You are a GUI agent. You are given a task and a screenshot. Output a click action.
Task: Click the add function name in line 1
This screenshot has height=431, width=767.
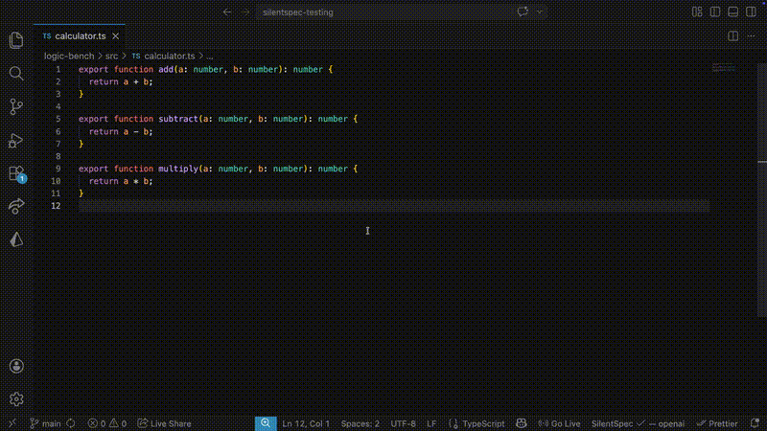point(166,69)
